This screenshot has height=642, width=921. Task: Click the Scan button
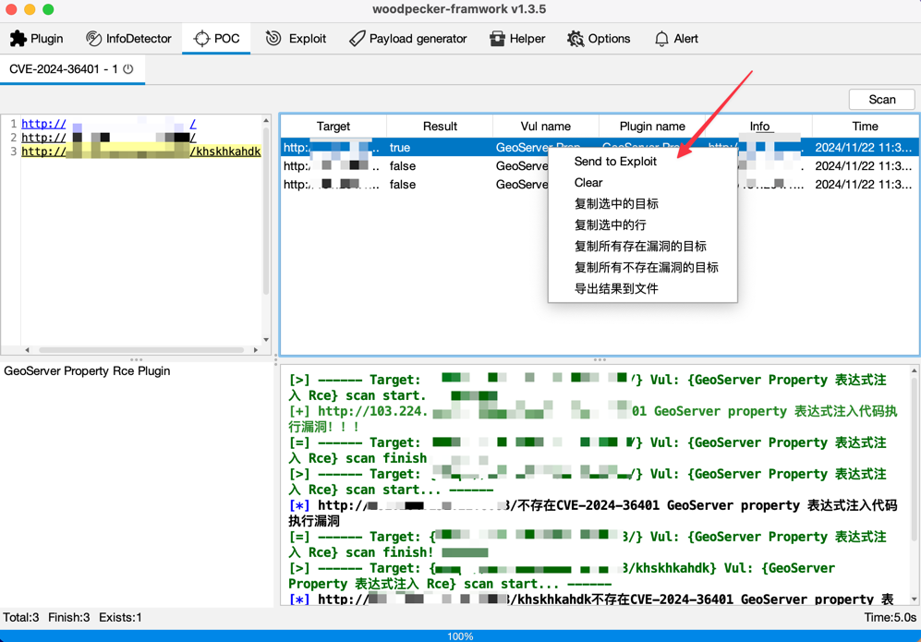881,99
